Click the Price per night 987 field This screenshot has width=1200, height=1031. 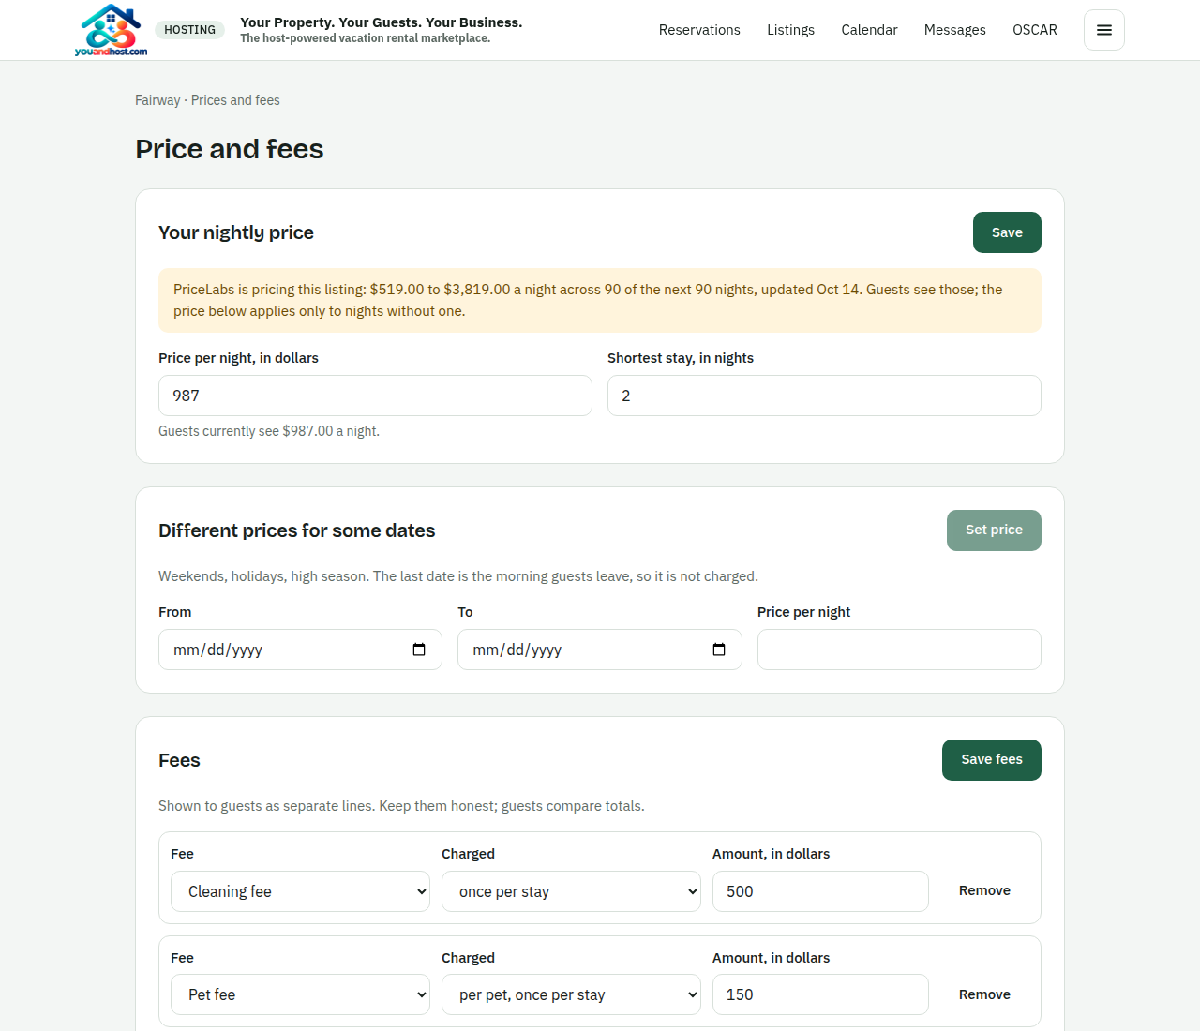[x=375, y=396]
